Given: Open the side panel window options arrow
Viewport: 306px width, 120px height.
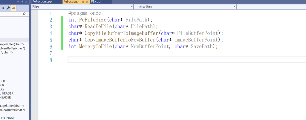Looking at the screenshot, I should [18, 2].
